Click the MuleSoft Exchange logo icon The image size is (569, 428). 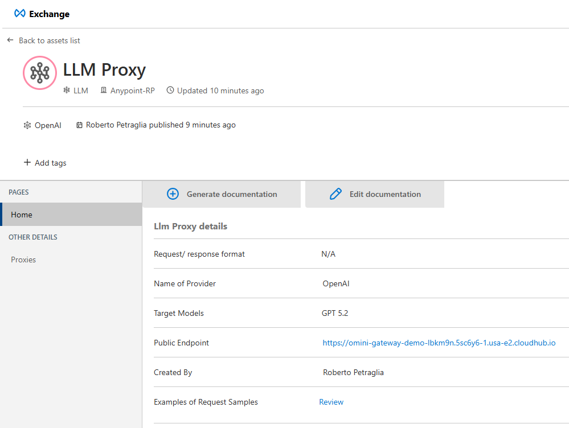[19, 14]
